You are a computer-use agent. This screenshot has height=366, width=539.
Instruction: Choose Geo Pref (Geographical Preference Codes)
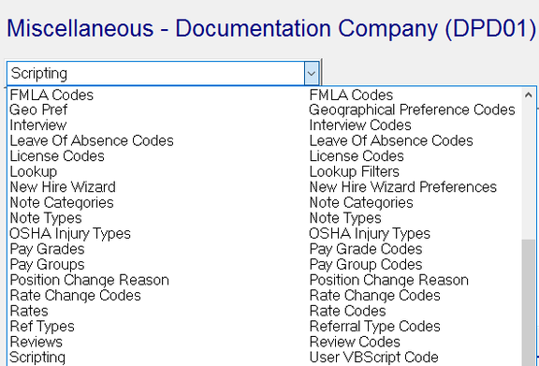pyautogui.click(x=264, y=110)
